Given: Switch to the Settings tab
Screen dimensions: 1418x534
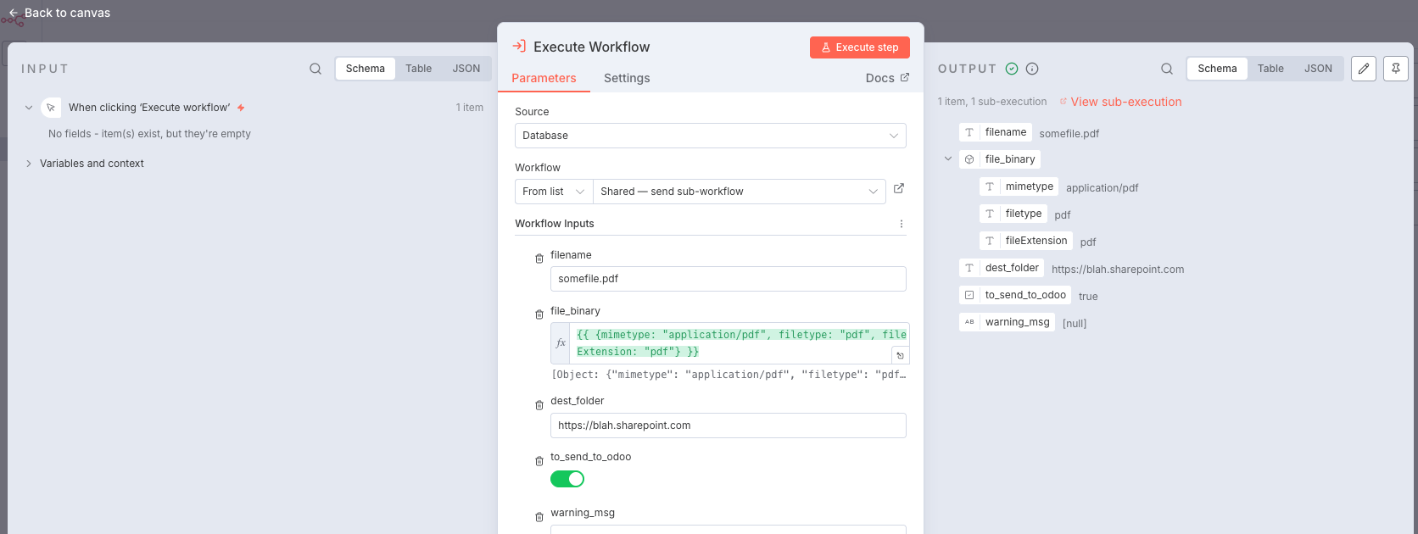Looking at the screenshot, I should click(x=627, y=78).
